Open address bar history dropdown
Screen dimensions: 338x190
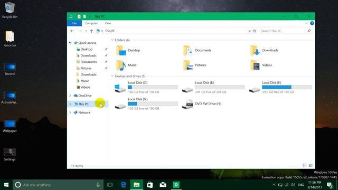(x=249, y=31)
